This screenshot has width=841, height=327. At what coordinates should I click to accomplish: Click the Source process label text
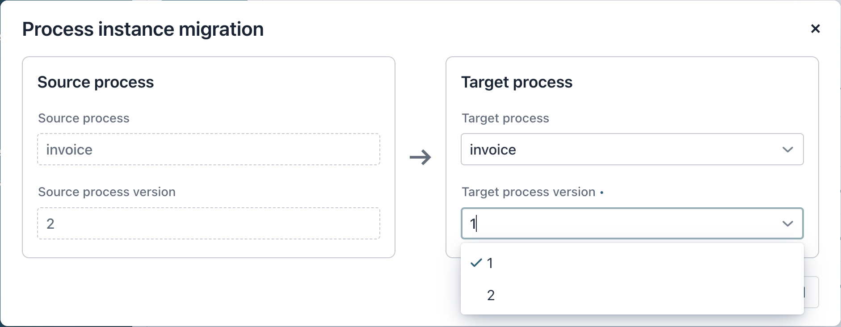pyautogui.click(x=83, y=118)
